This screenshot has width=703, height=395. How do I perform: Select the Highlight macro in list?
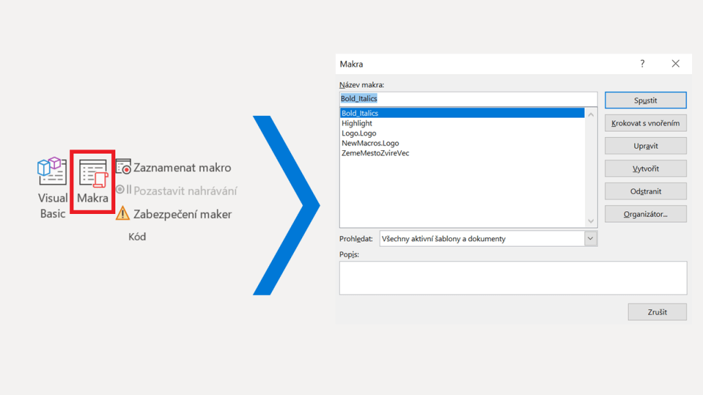[x=357, y=123]
